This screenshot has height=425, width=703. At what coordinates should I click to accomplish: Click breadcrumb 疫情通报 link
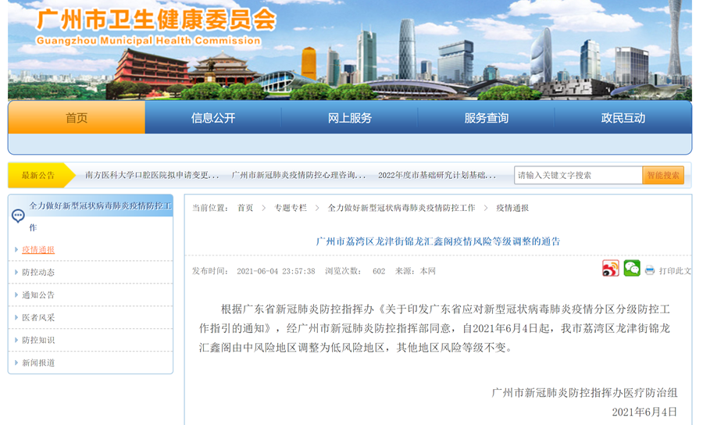click(x=512, y=208)
